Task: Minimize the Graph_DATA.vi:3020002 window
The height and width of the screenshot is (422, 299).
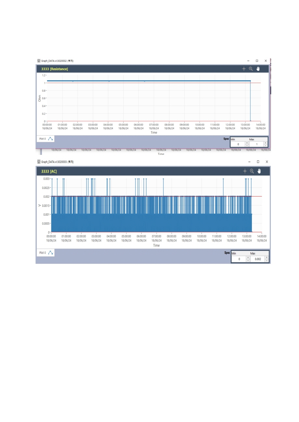Action: click(x=248, y=61)
